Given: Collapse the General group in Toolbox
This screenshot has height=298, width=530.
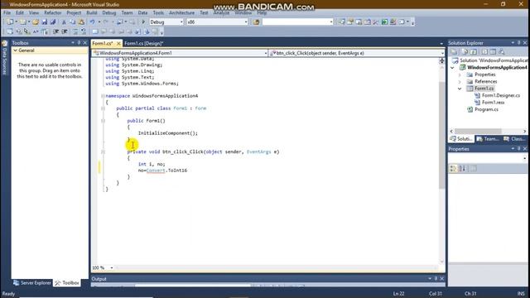Looking at the screenshot, I should pyautogui.click(x=15, y=50).
